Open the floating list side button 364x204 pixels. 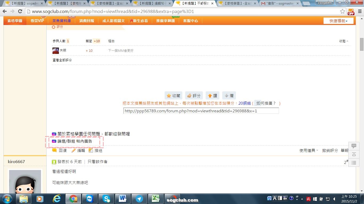click(354, 163)
